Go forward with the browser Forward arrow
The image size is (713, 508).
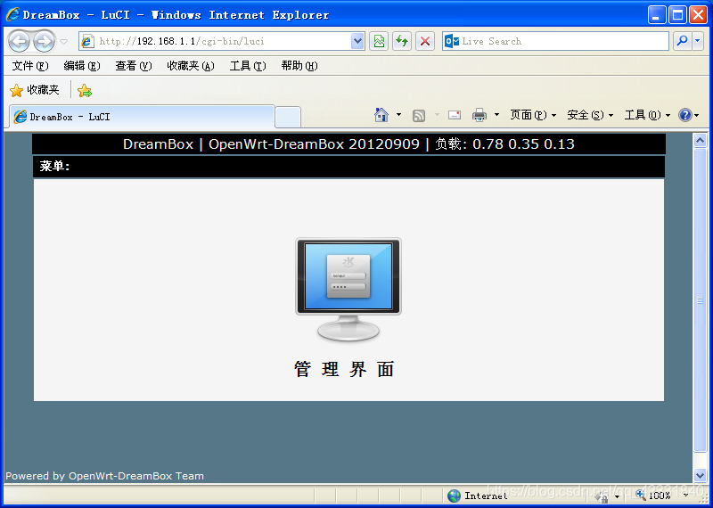pyautogui.click(x=44, y=41)
